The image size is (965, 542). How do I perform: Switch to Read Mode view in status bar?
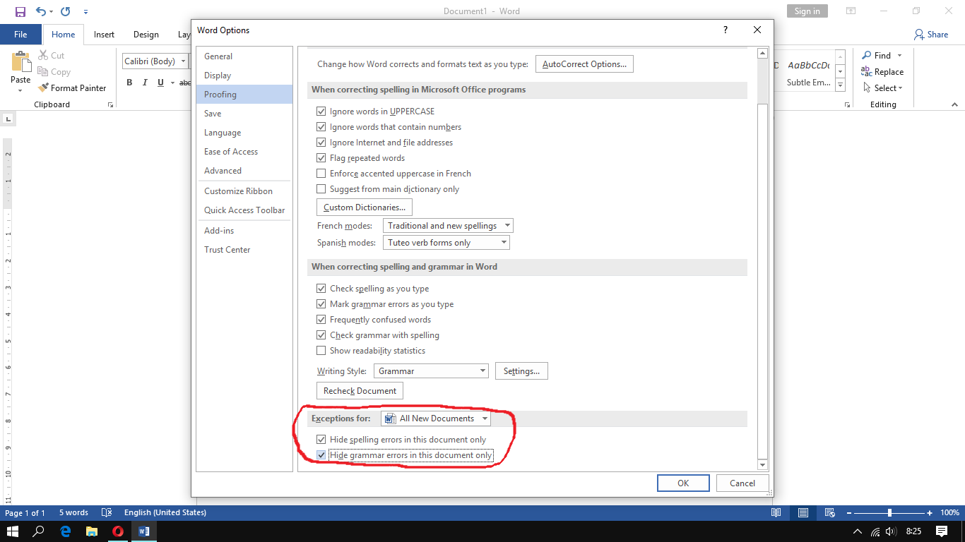click(776, 513)
